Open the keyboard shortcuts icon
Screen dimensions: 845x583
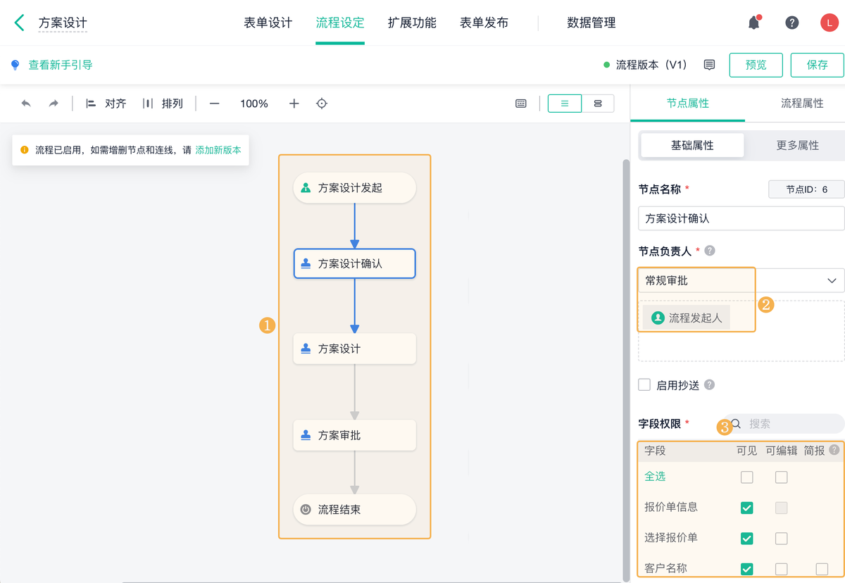click(x=521, y=104)
